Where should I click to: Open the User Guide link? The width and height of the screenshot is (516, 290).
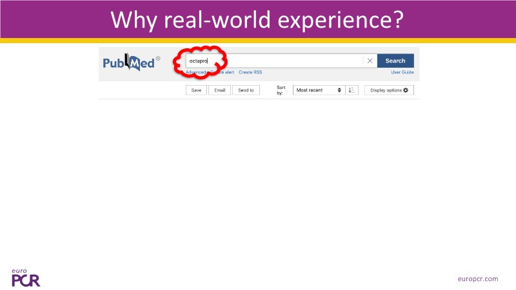tap(402, 72)
